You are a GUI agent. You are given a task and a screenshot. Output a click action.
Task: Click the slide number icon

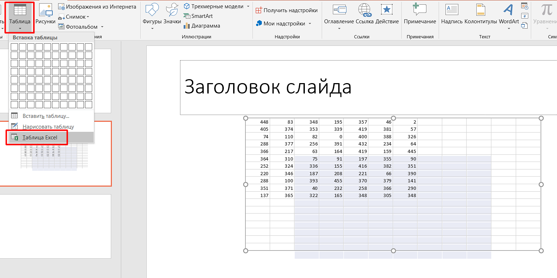pyautogui.click(x=524, y=16)
